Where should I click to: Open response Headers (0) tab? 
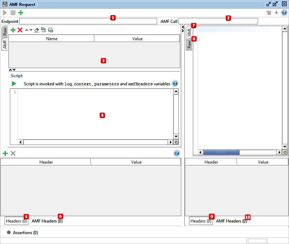[201, 221]
